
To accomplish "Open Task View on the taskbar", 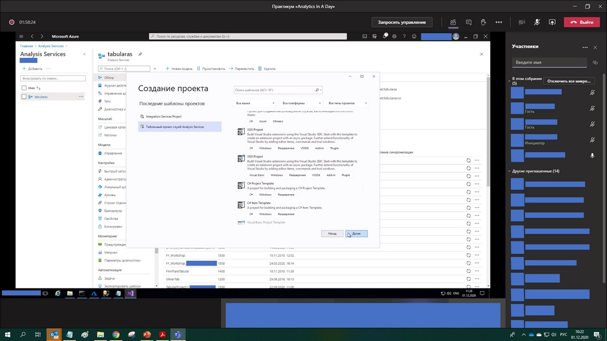I will pos(38,334).
